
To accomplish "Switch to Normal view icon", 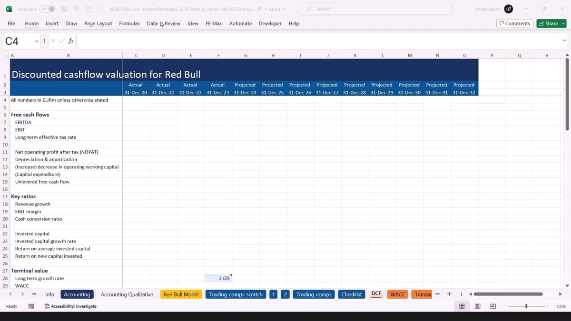I will tap(462, 306).
